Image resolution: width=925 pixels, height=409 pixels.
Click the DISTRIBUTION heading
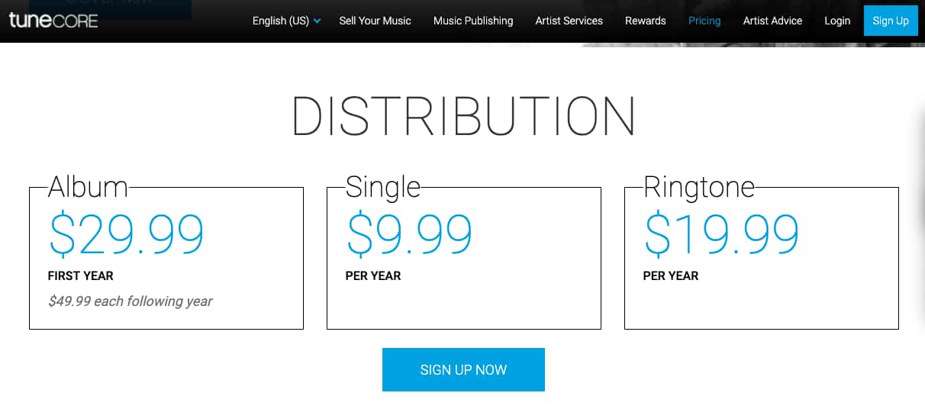[x=463, y=116]
